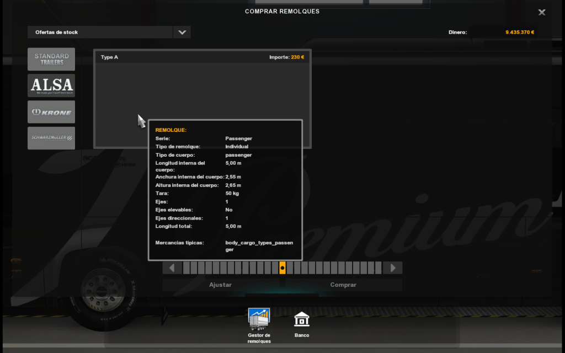Pick the Krone trailer brand
This screenshot has height=353, width=565.
51,112
